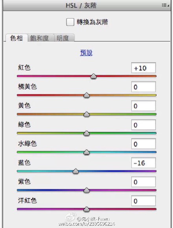The height and width of the screenshot is (228, 173).
Task: Select the 水綠色 slider handle
Action: pos(86,152)
